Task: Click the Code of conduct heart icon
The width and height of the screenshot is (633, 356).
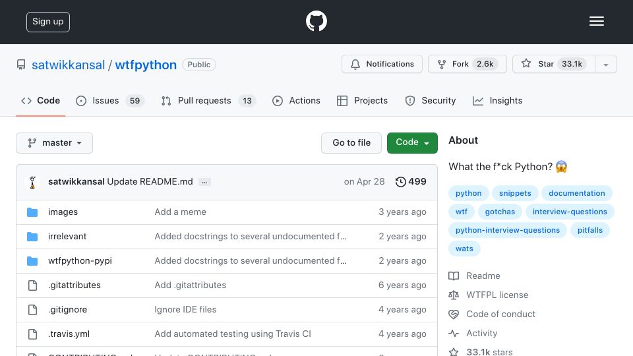Action: coord(454,314)
